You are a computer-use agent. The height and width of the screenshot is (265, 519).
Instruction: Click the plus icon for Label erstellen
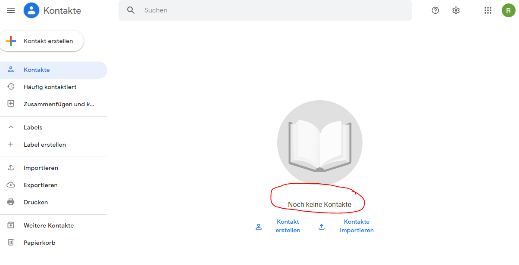pos(11,145)
